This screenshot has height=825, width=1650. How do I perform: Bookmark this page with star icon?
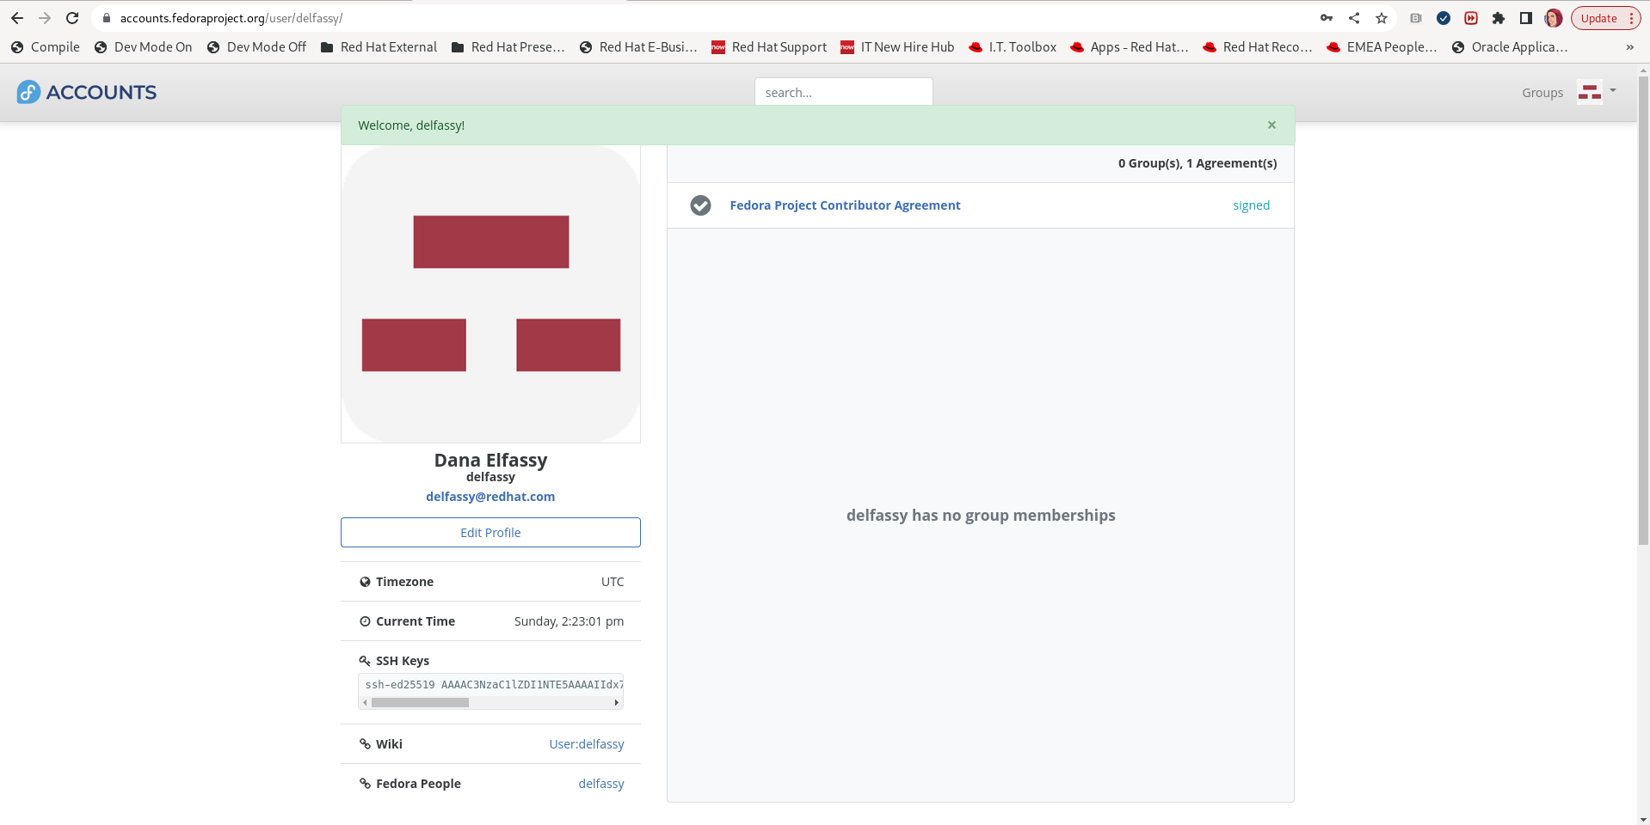click(1382, 18)
